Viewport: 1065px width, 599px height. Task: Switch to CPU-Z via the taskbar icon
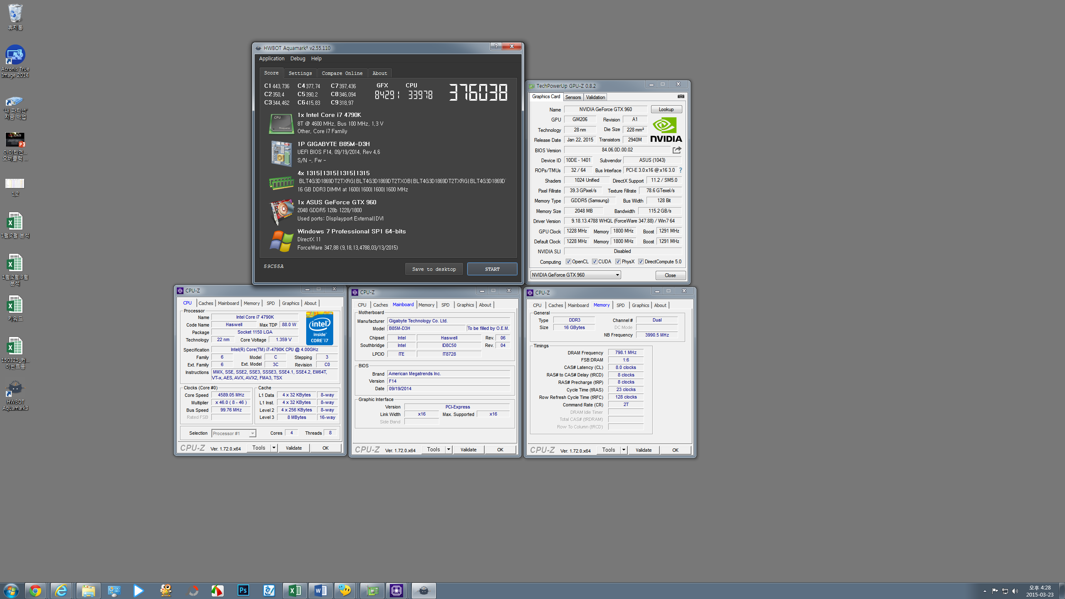pyautogui.click(x=396, y=590)
